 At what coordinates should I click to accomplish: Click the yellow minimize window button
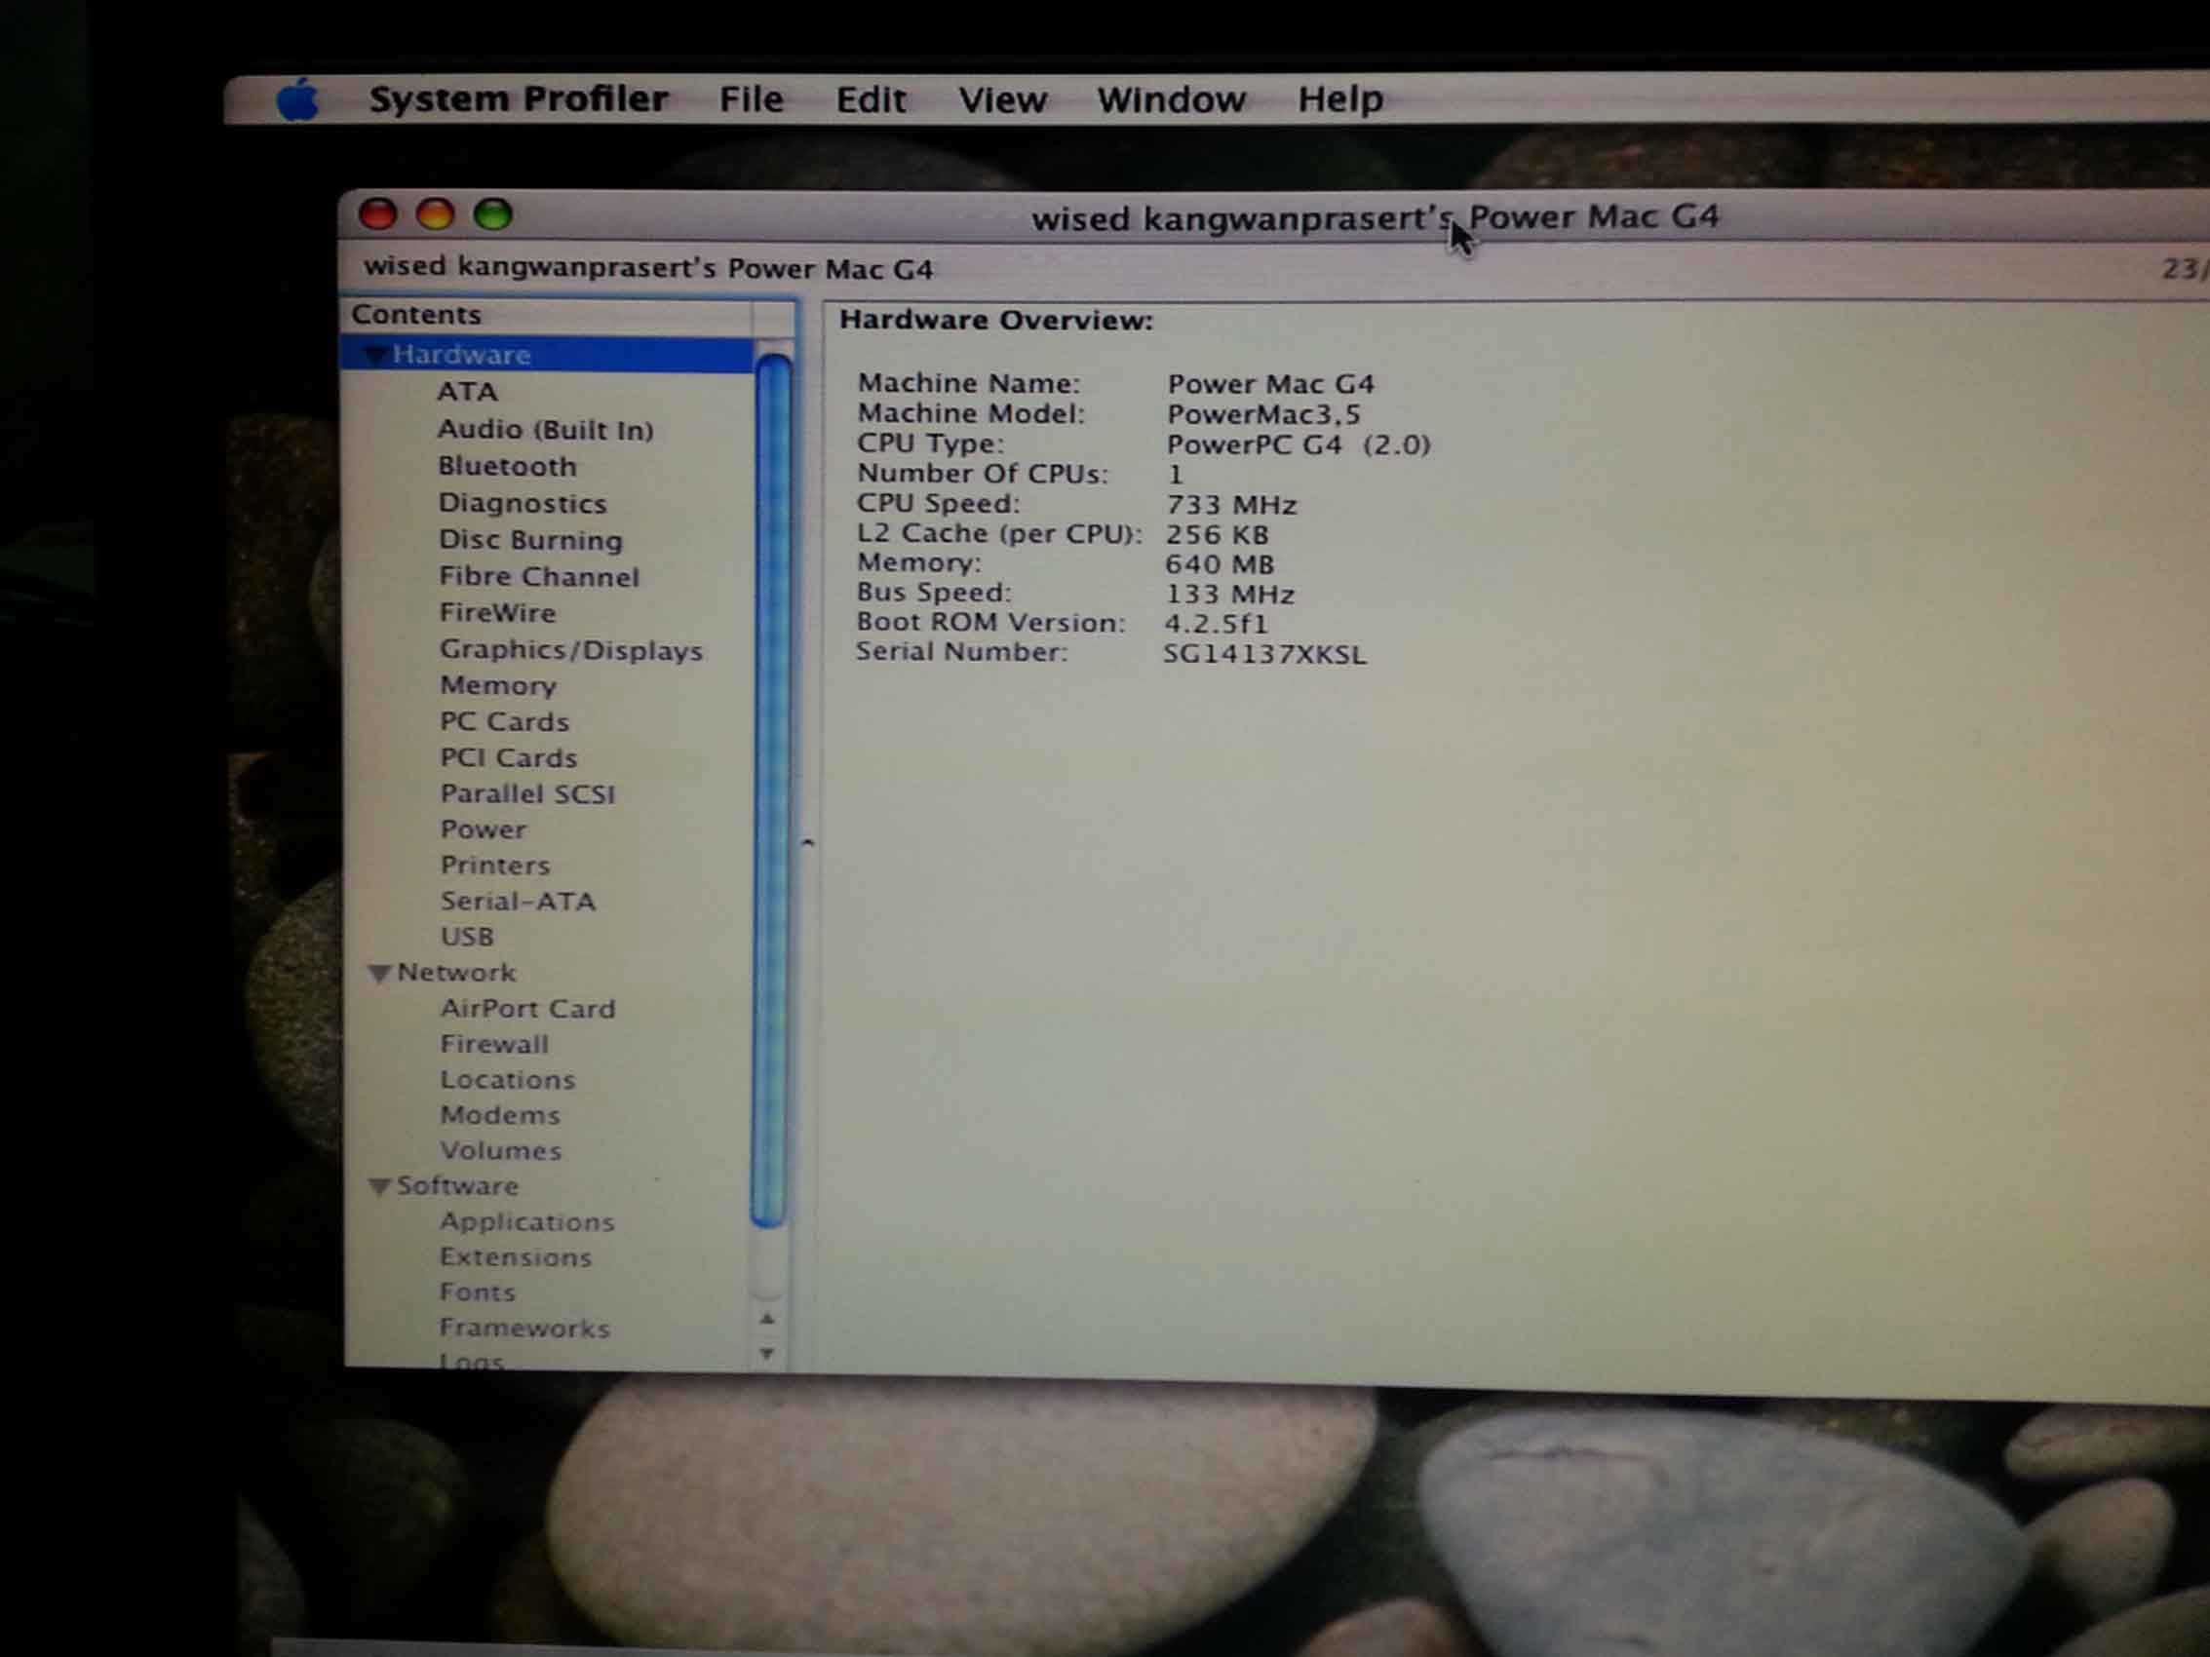tap(436, 213)
